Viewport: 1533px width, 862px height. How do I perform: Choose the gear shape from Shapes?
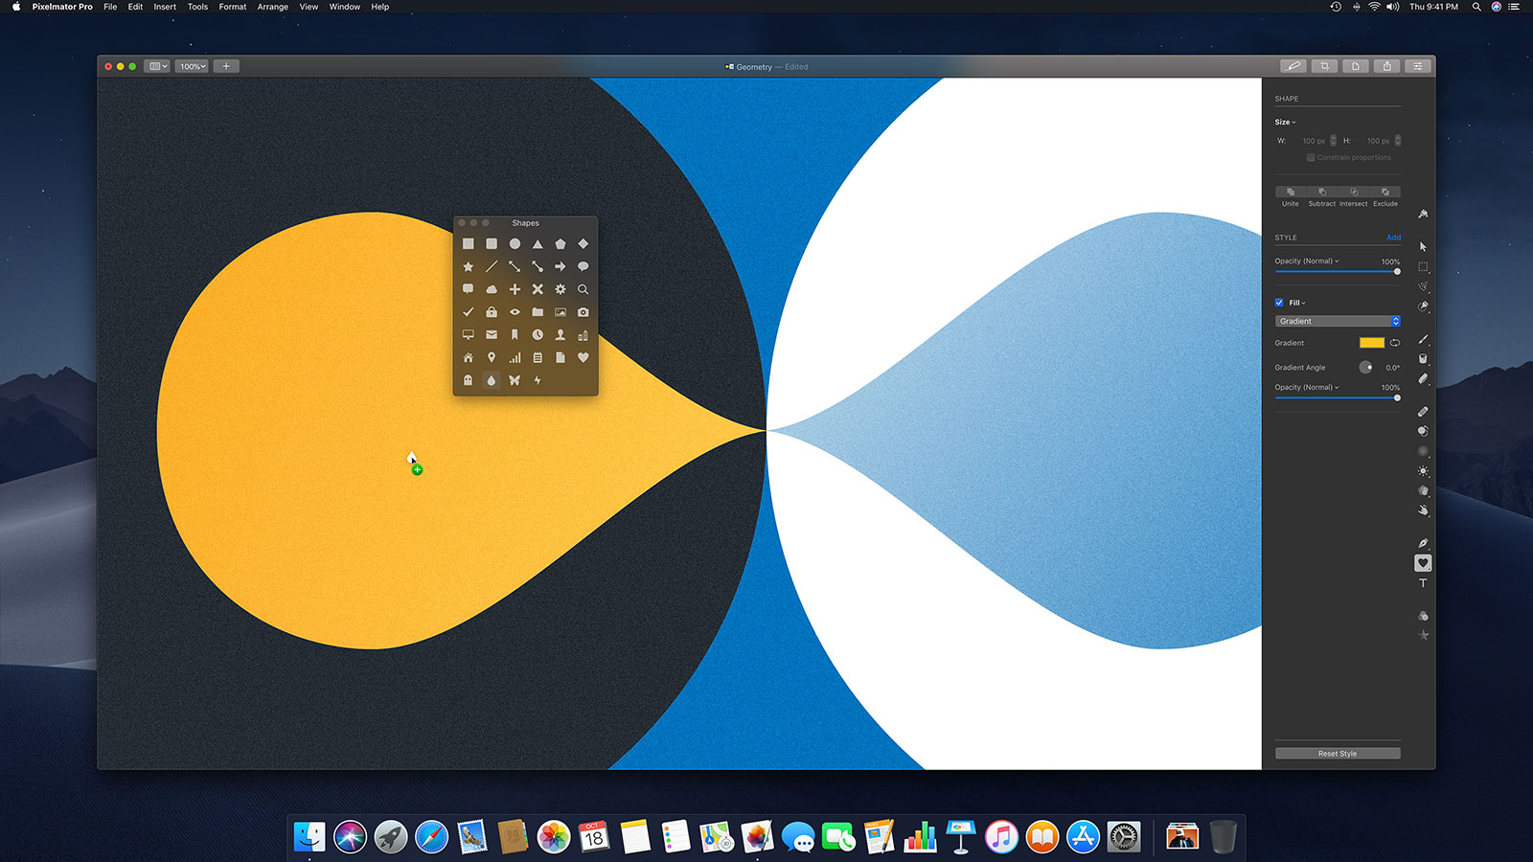click(x=561, y=290)
